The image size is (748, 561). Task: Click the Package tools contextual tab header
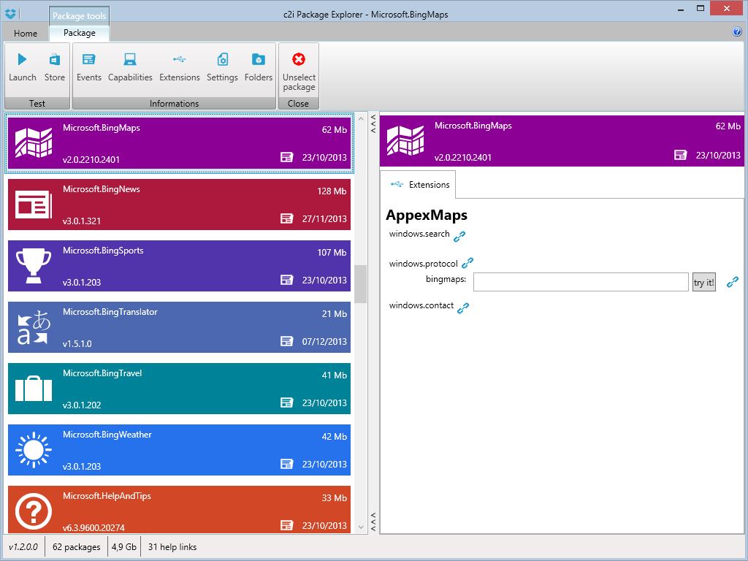pyautogui.click(x=79, y=15)
